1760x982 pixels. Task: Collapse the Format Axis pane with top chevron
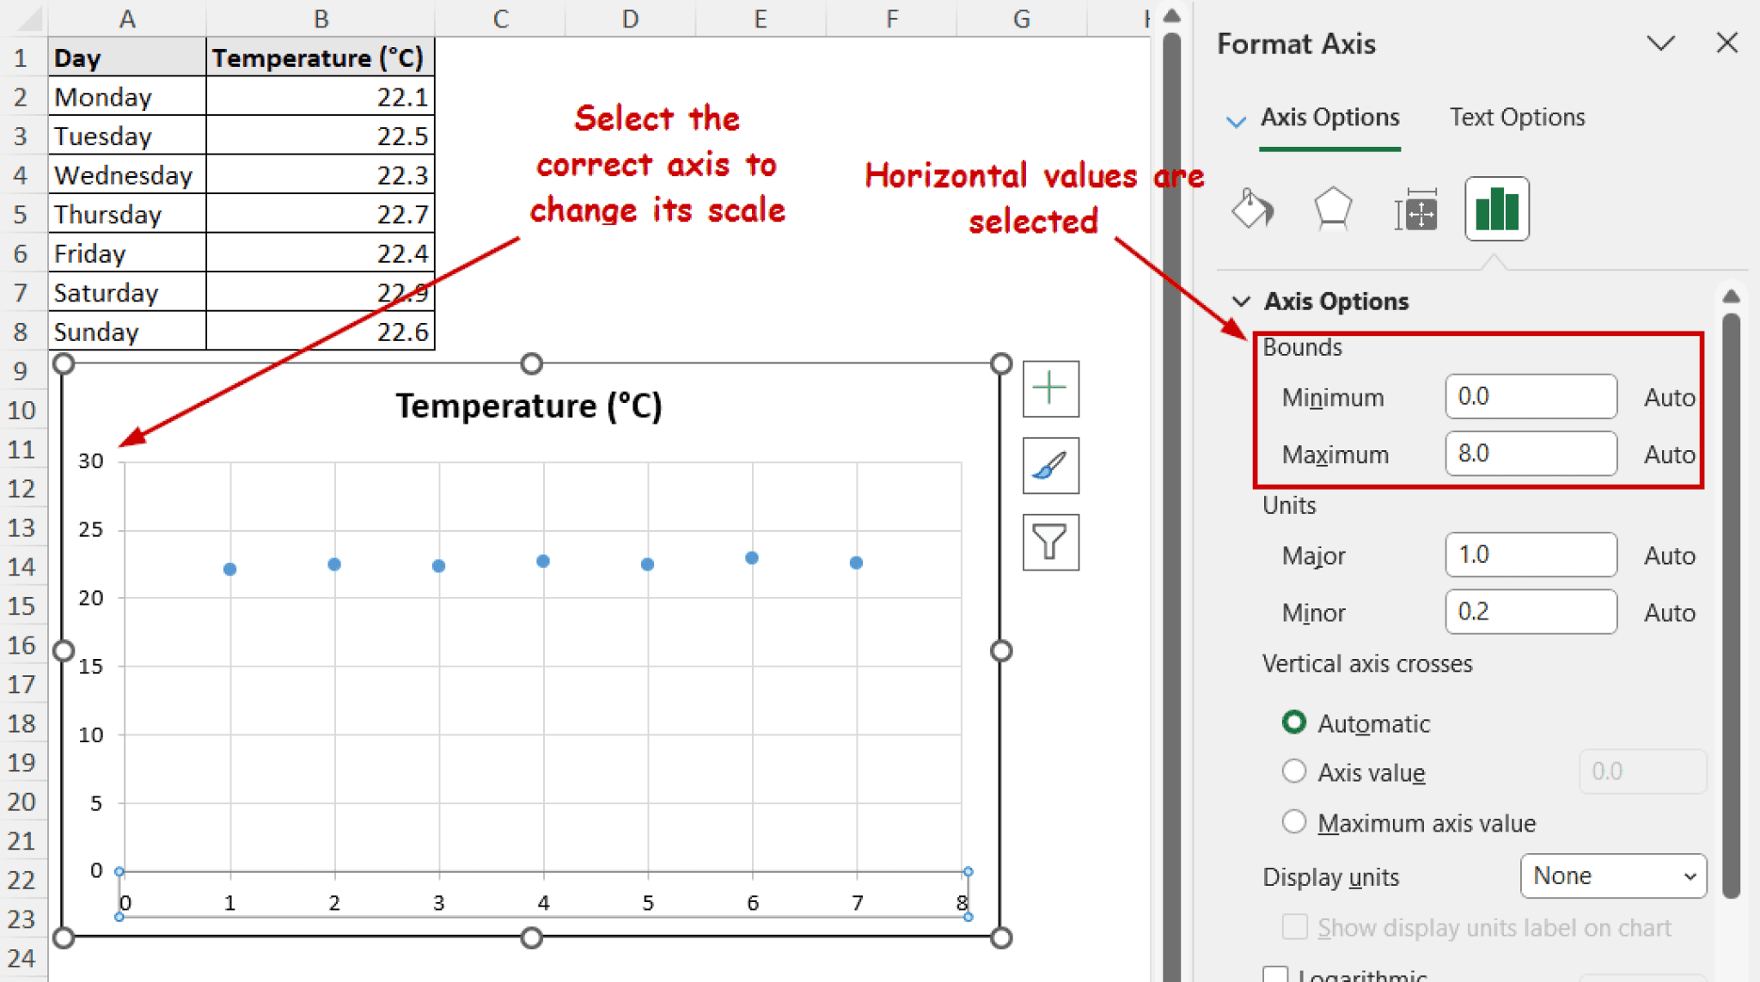point(1662,43)
